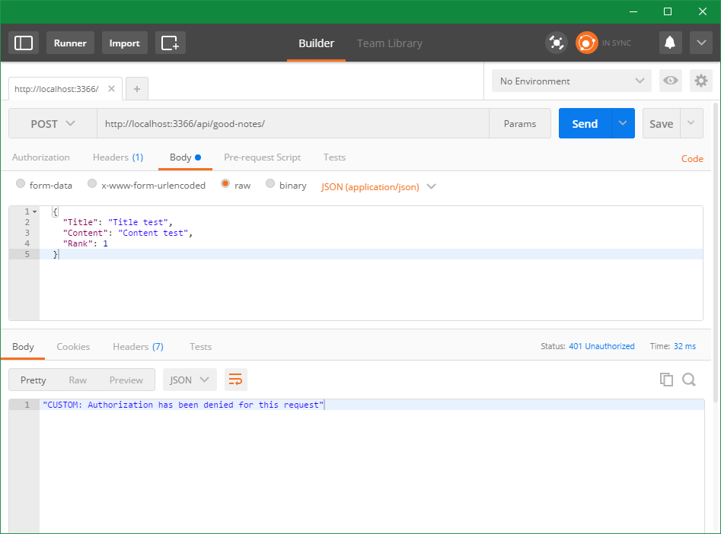This screenshot has height=534, width=721.
Task: Click the Runner button
Action: 70,43
